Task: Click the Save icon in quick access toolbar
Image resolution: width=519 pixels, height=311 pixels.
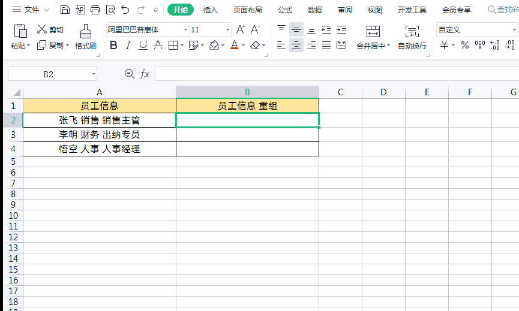Action: coord(65,10)
